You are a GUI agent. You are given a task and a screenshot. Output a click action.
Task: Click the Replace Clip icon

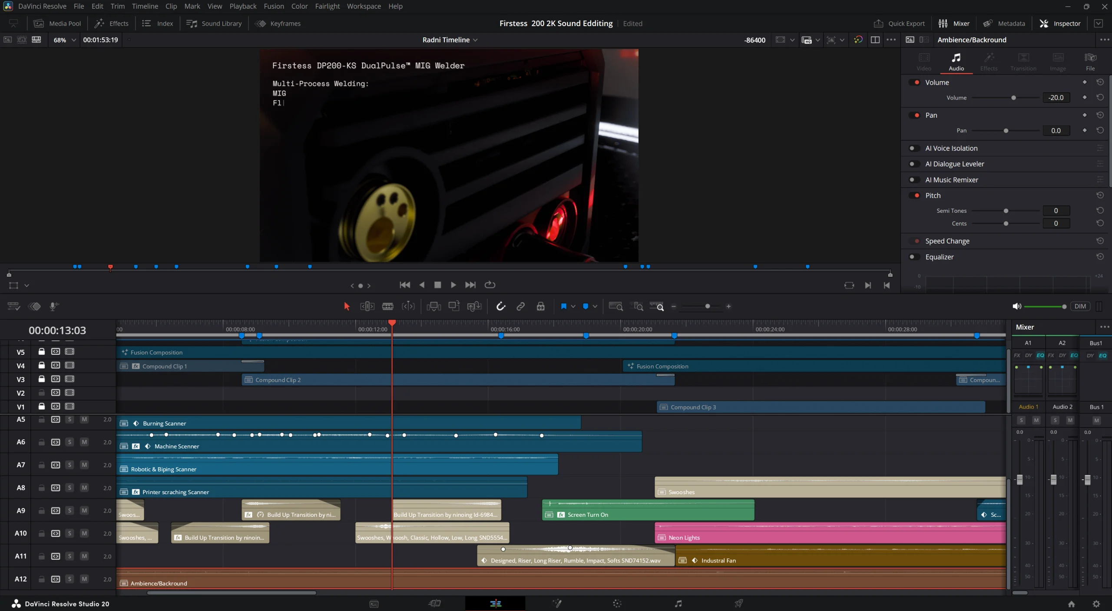coord(474,307)
